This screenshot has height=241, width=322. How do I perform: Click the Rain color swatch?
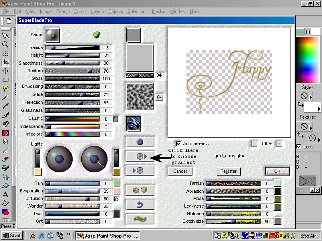[117, 184]
